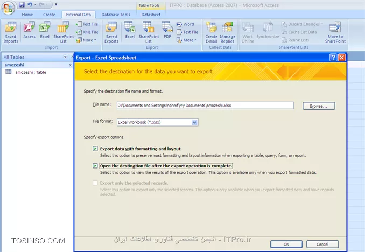The width and height of the screenshot is (365, 252).
Task: Click the Office button orb
Action: [x=8, y=8]
